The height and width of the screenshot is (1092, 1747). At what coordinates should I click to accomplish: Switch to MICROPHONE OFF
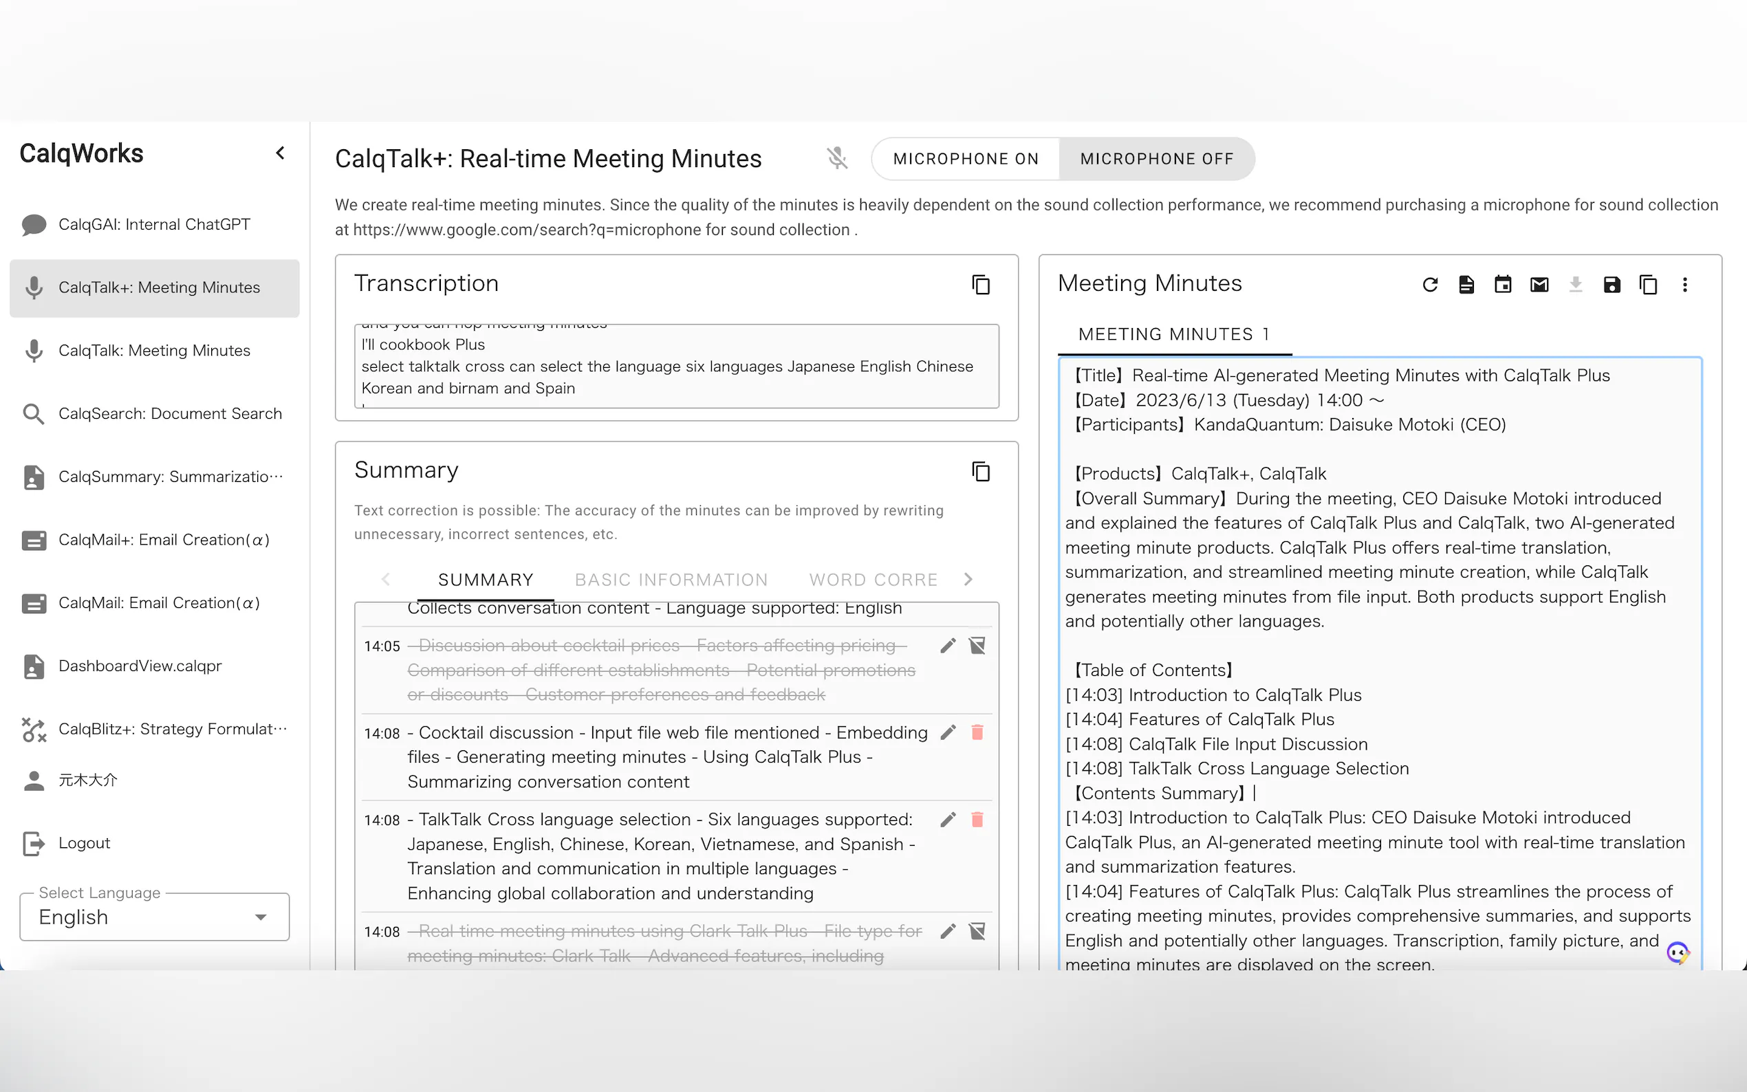point(1156,159)
